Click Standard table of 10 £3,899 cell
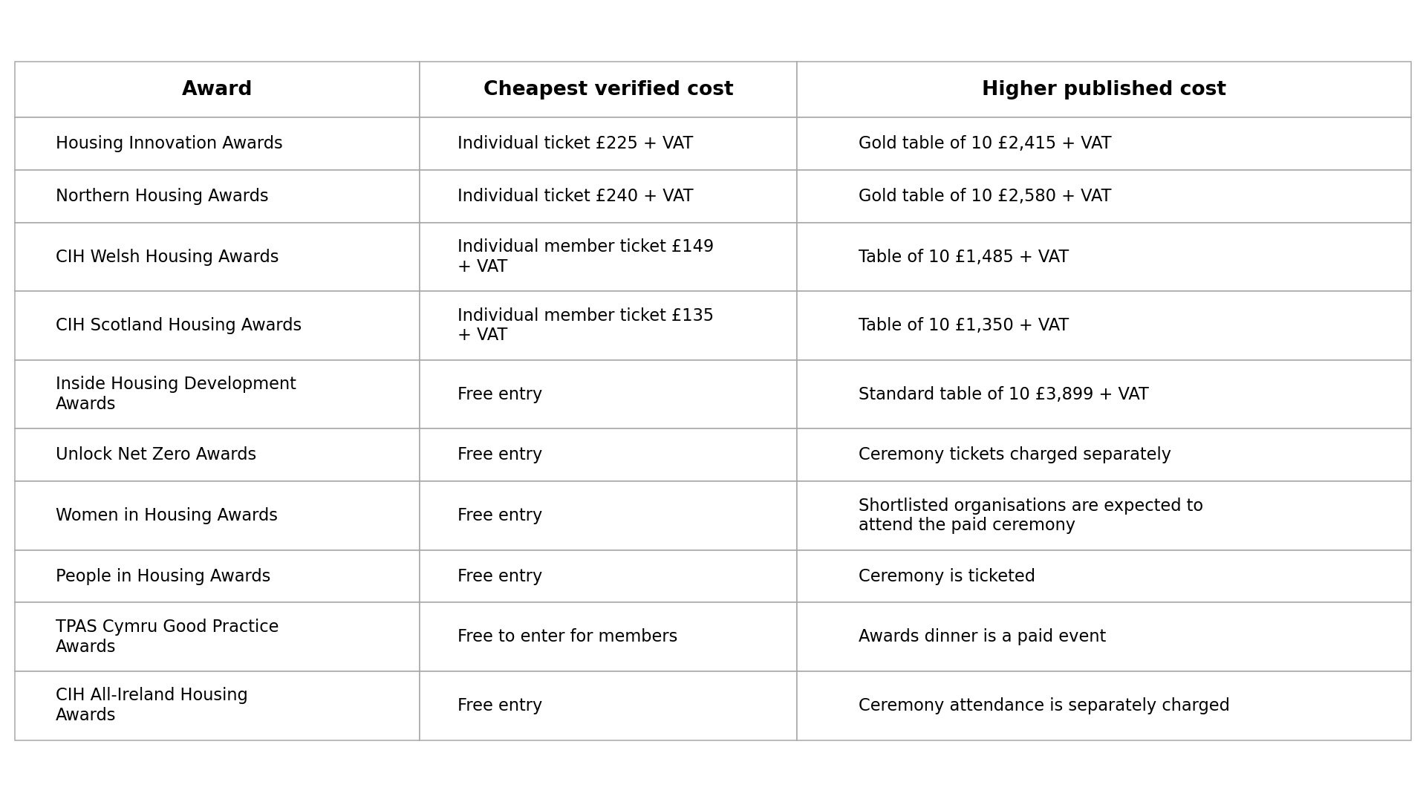This screenshot has height=802, width=1426. (1104, 394)
